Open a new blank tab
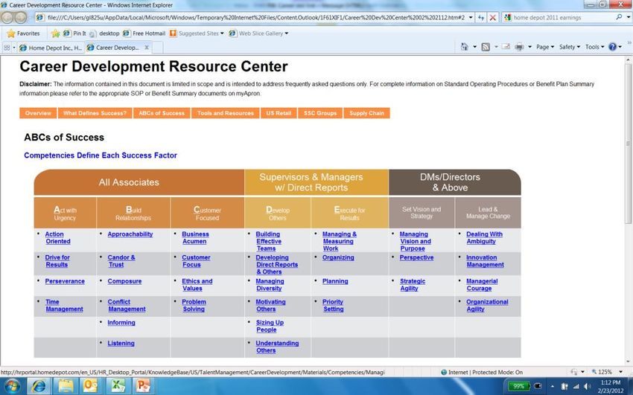This screenshot has height=395, width=633. click(x=157, y=48)
